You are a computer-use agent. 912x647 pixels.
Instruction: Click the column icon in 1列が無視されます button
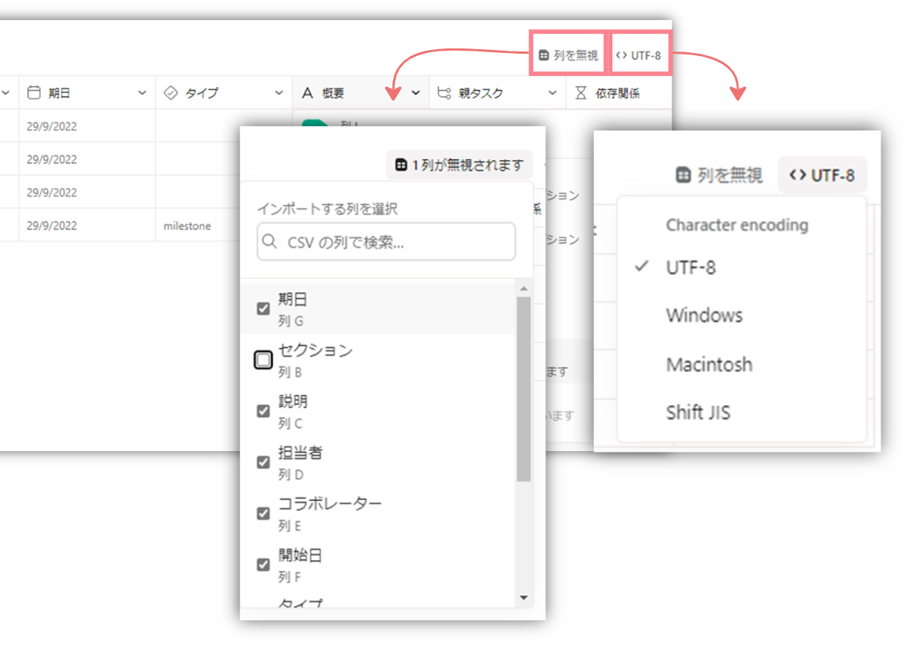(400, 165)
